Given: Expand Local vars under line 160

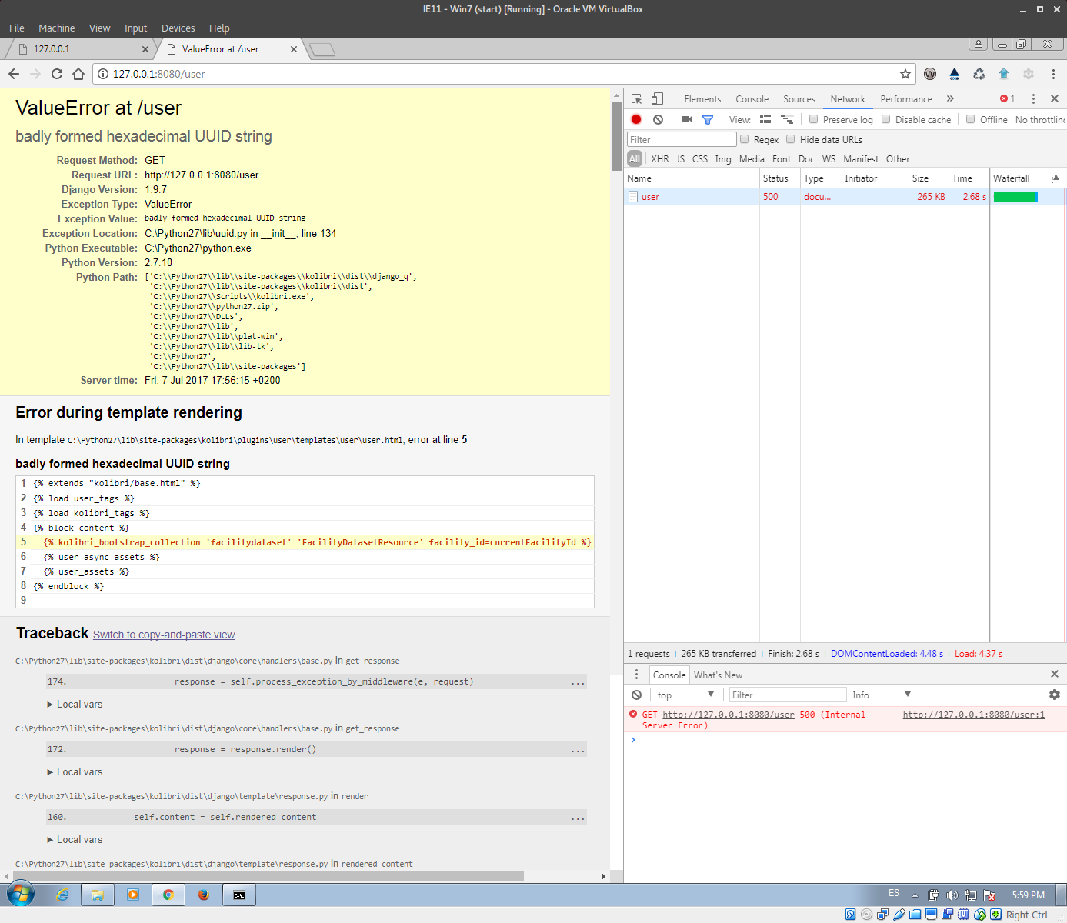Looking at the screenshot, I should [x=75, y=840].
